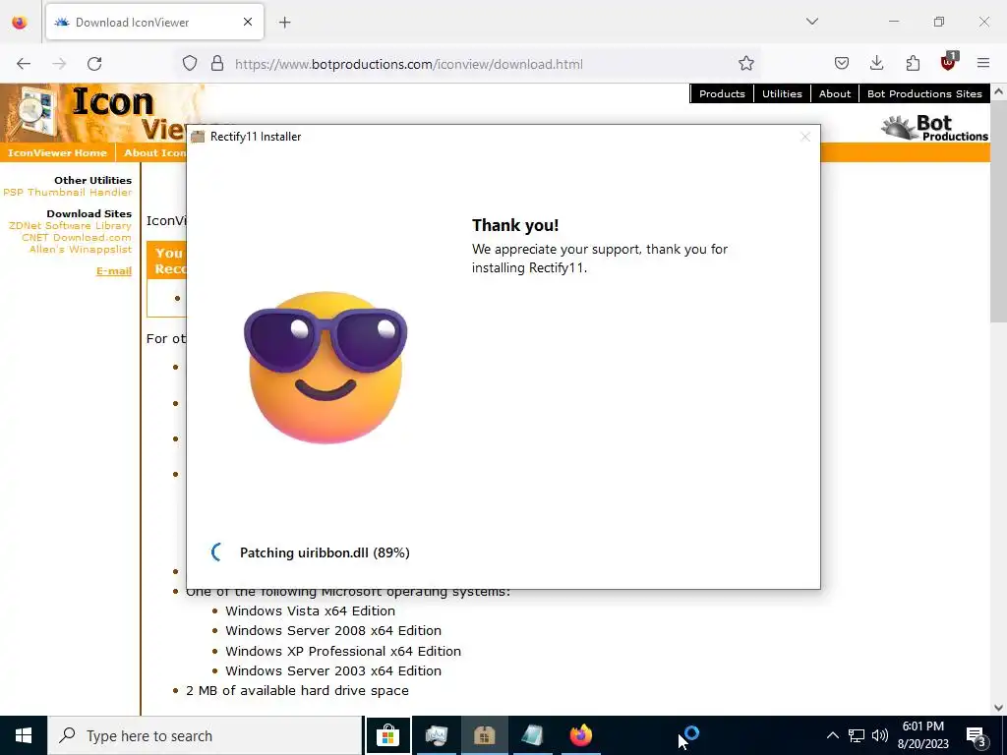The image size is (1007, 755).
Task: Show hidden system tray icons
Action: (832, 735)
